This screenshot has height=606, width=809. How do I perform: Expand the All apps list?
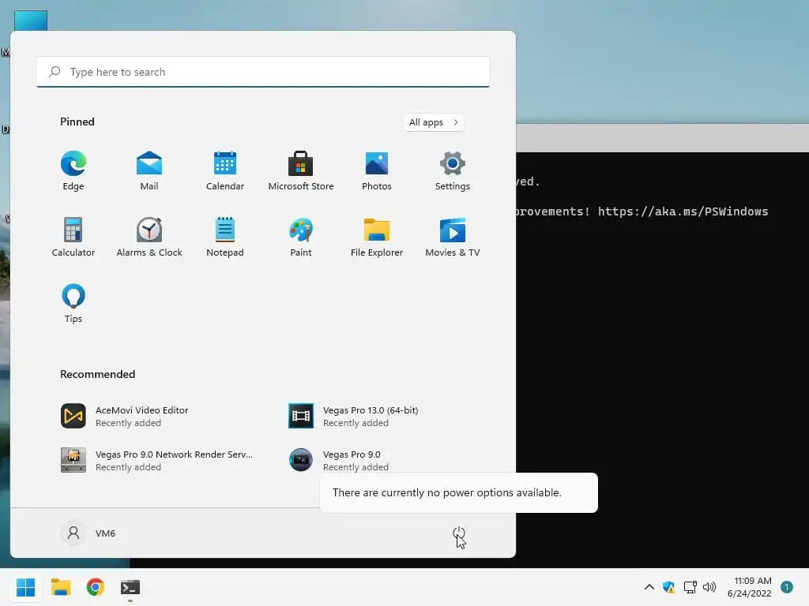point(434,122)
